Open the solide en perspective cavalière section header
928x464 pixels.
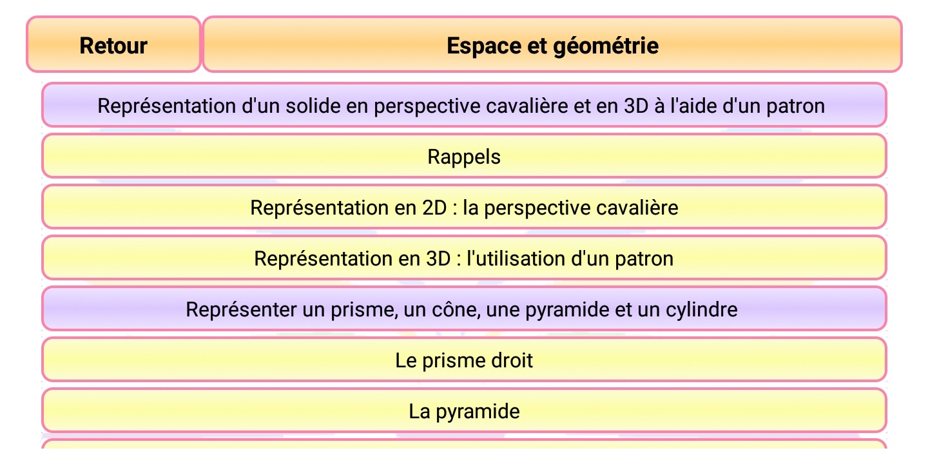[x=464, y=105]
